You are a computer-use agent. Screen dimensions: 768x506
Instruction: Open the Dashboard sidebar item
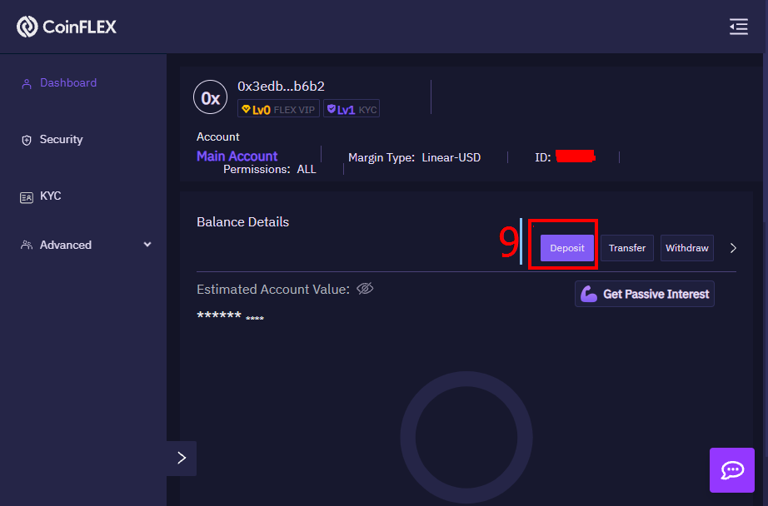68,82
